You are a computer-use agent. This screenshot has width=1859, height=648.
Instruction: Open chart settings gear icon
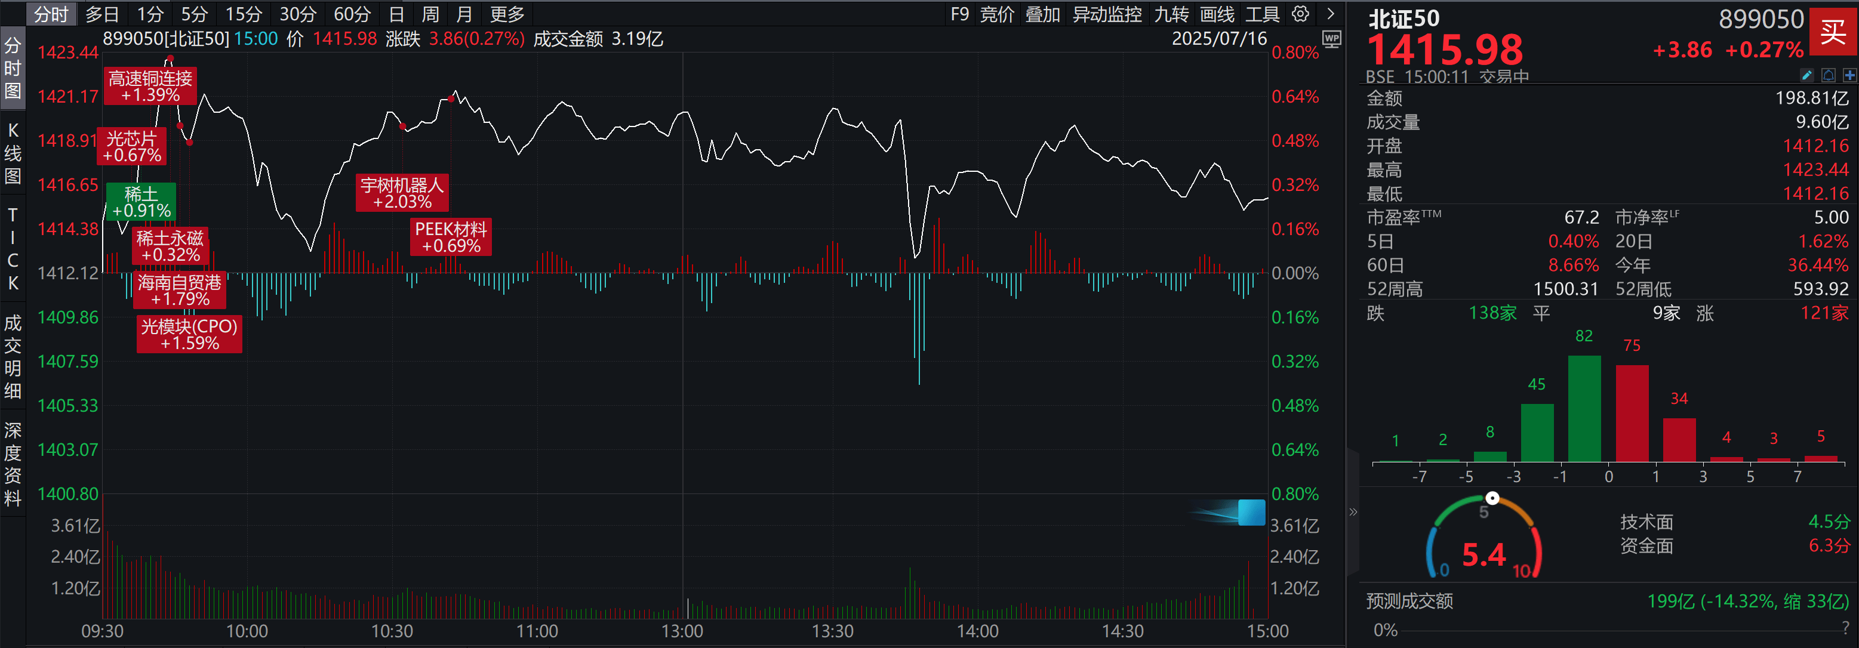tap(1300, 14)
